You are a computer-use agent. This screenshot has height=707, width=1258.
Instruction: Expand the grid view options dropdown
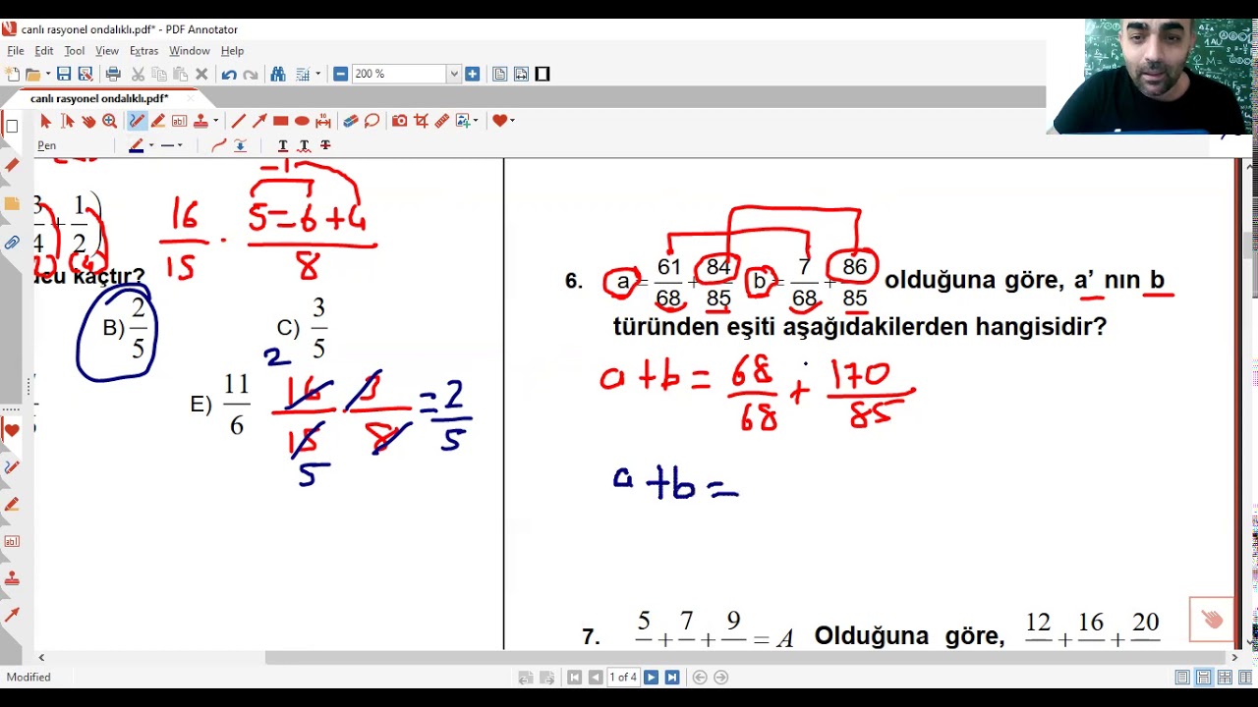click(x=317, y=74)
